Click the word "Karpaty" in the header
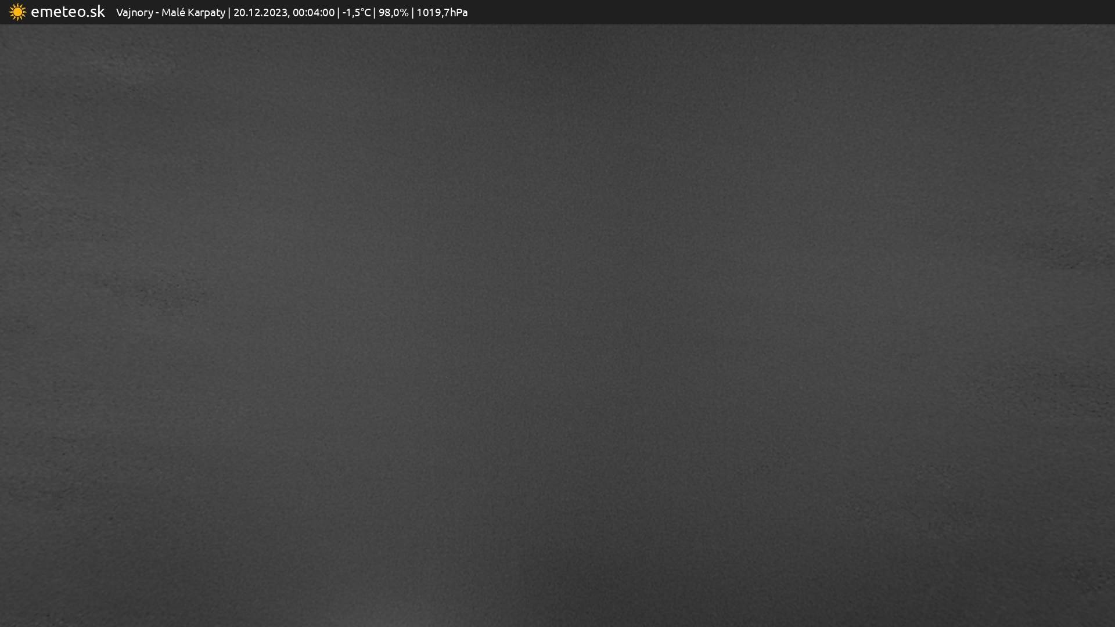Screen dimensions: 1115x627 click(206, 13)
